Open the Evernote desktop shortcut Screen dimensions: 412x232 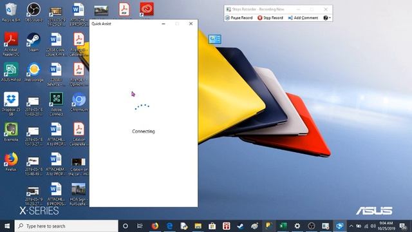pos(11,132)
